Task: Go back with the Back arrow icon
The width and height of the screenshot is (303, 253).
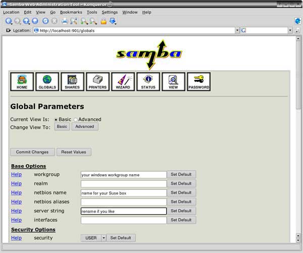Action: [8, 21]
